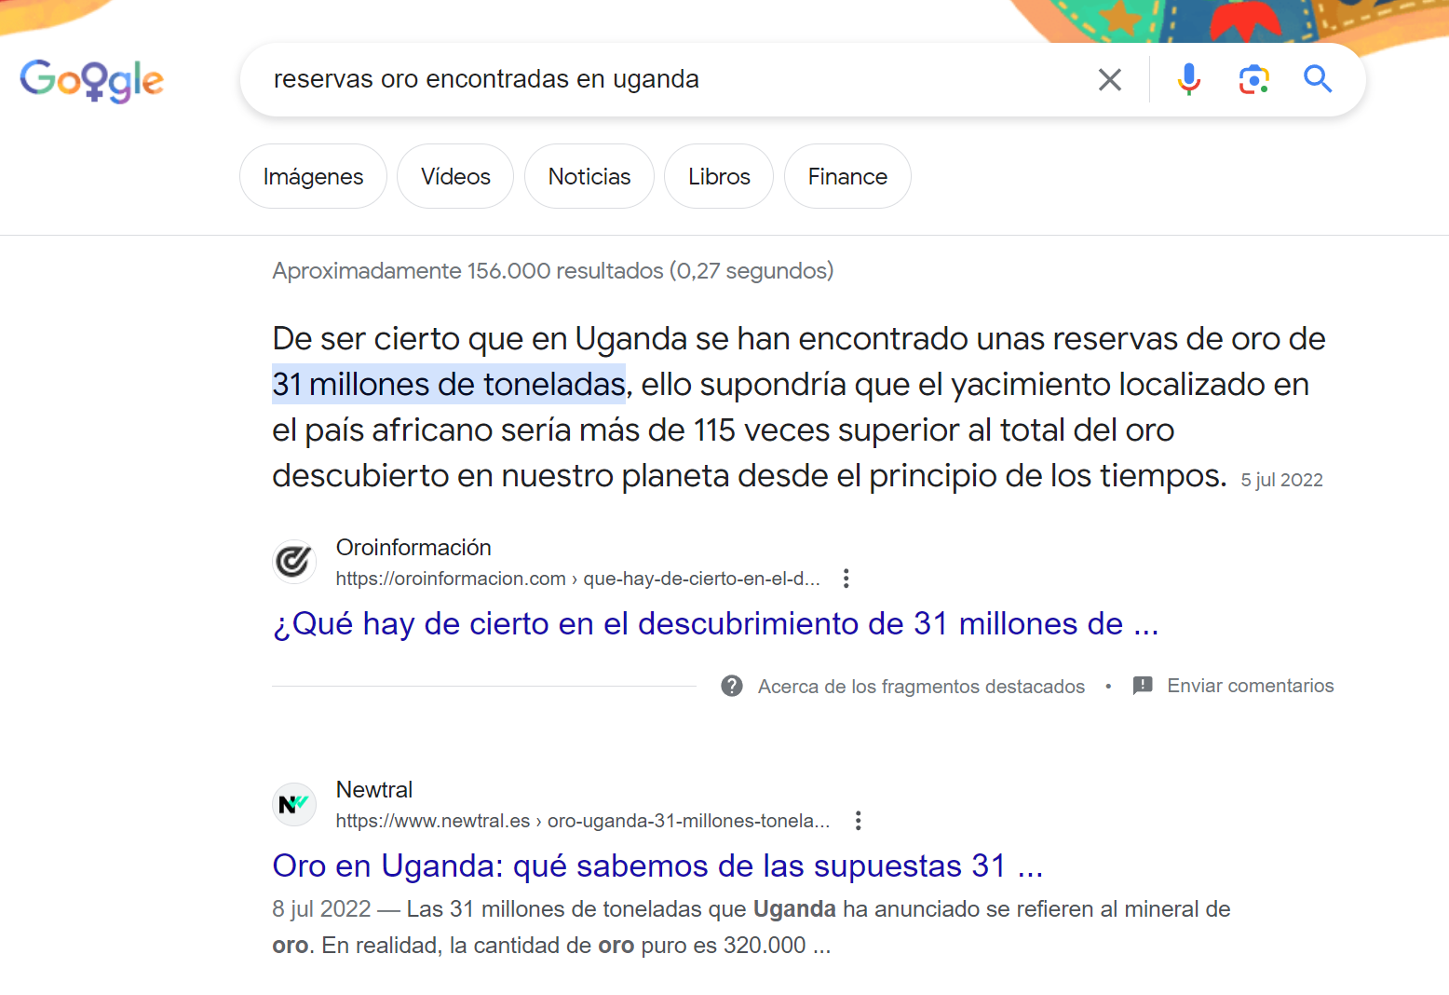Open Newtral 'Oro en Uganda' article link

(657, 866)
